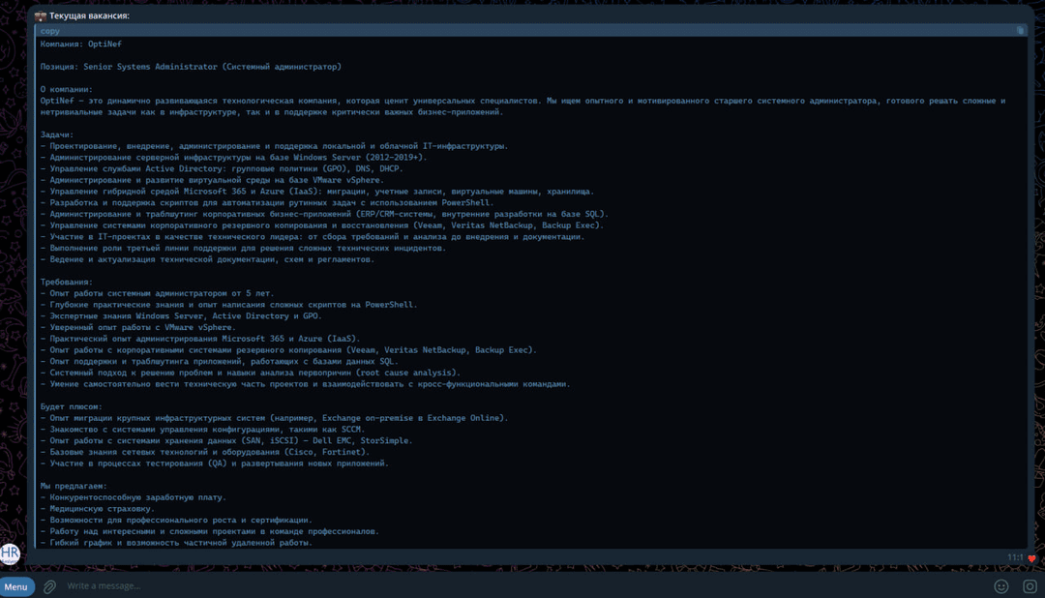Click the 'copy' label in the code block header
The width and height of the screenshot is (1045, 598).
(50, 31)
